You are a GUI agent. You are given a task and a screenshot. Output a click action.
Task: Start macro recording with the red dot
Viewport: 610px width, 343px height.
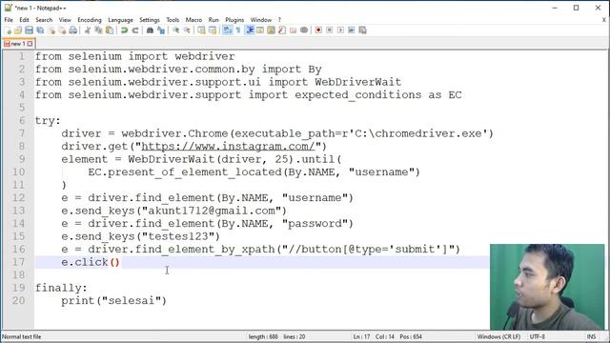pos(318,30)
